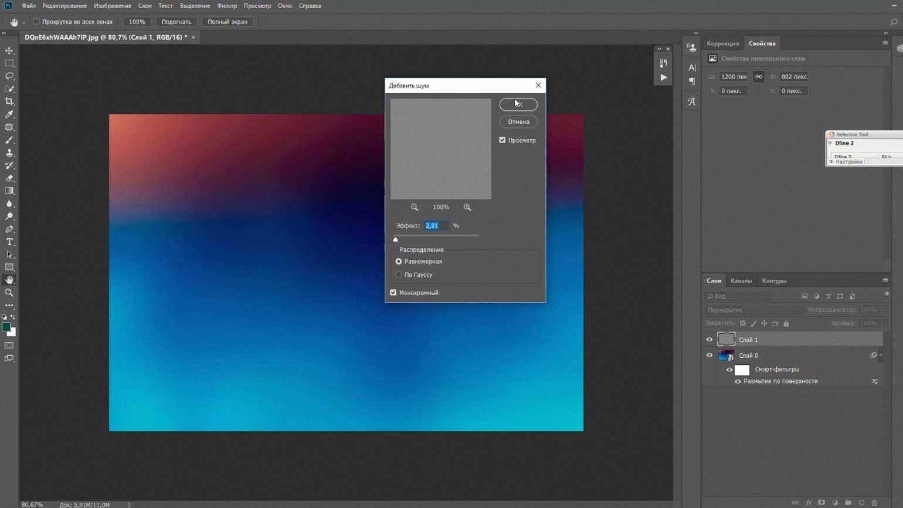Select the Gradient tool
The image size is (903, 508).
pyautogui.click(x=9, y=191)
